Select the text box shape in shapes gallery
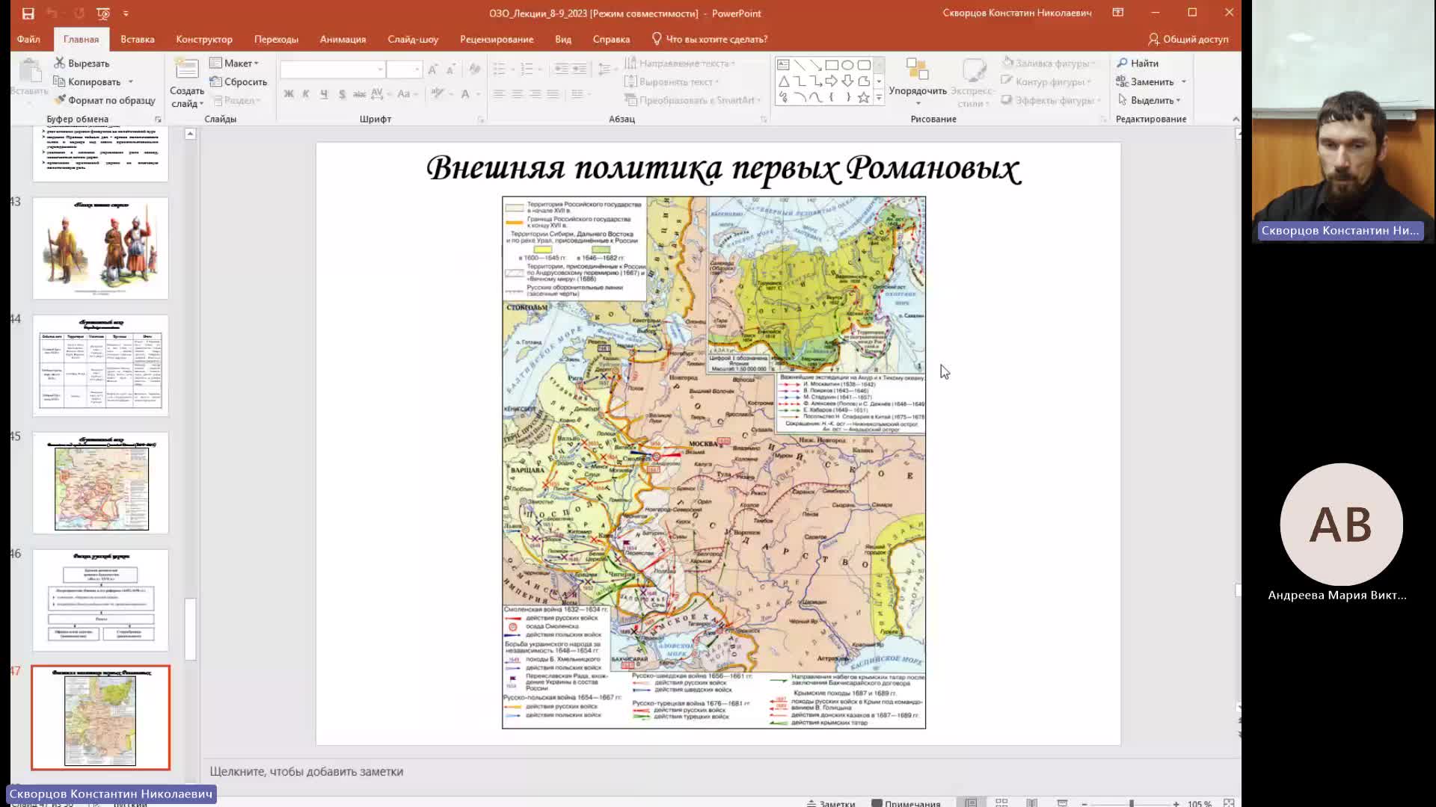 coord(784,65)
